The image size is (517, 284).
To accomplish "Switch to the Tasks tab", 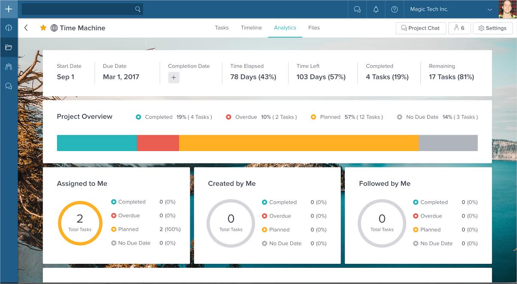I will [x=222, y=28].
